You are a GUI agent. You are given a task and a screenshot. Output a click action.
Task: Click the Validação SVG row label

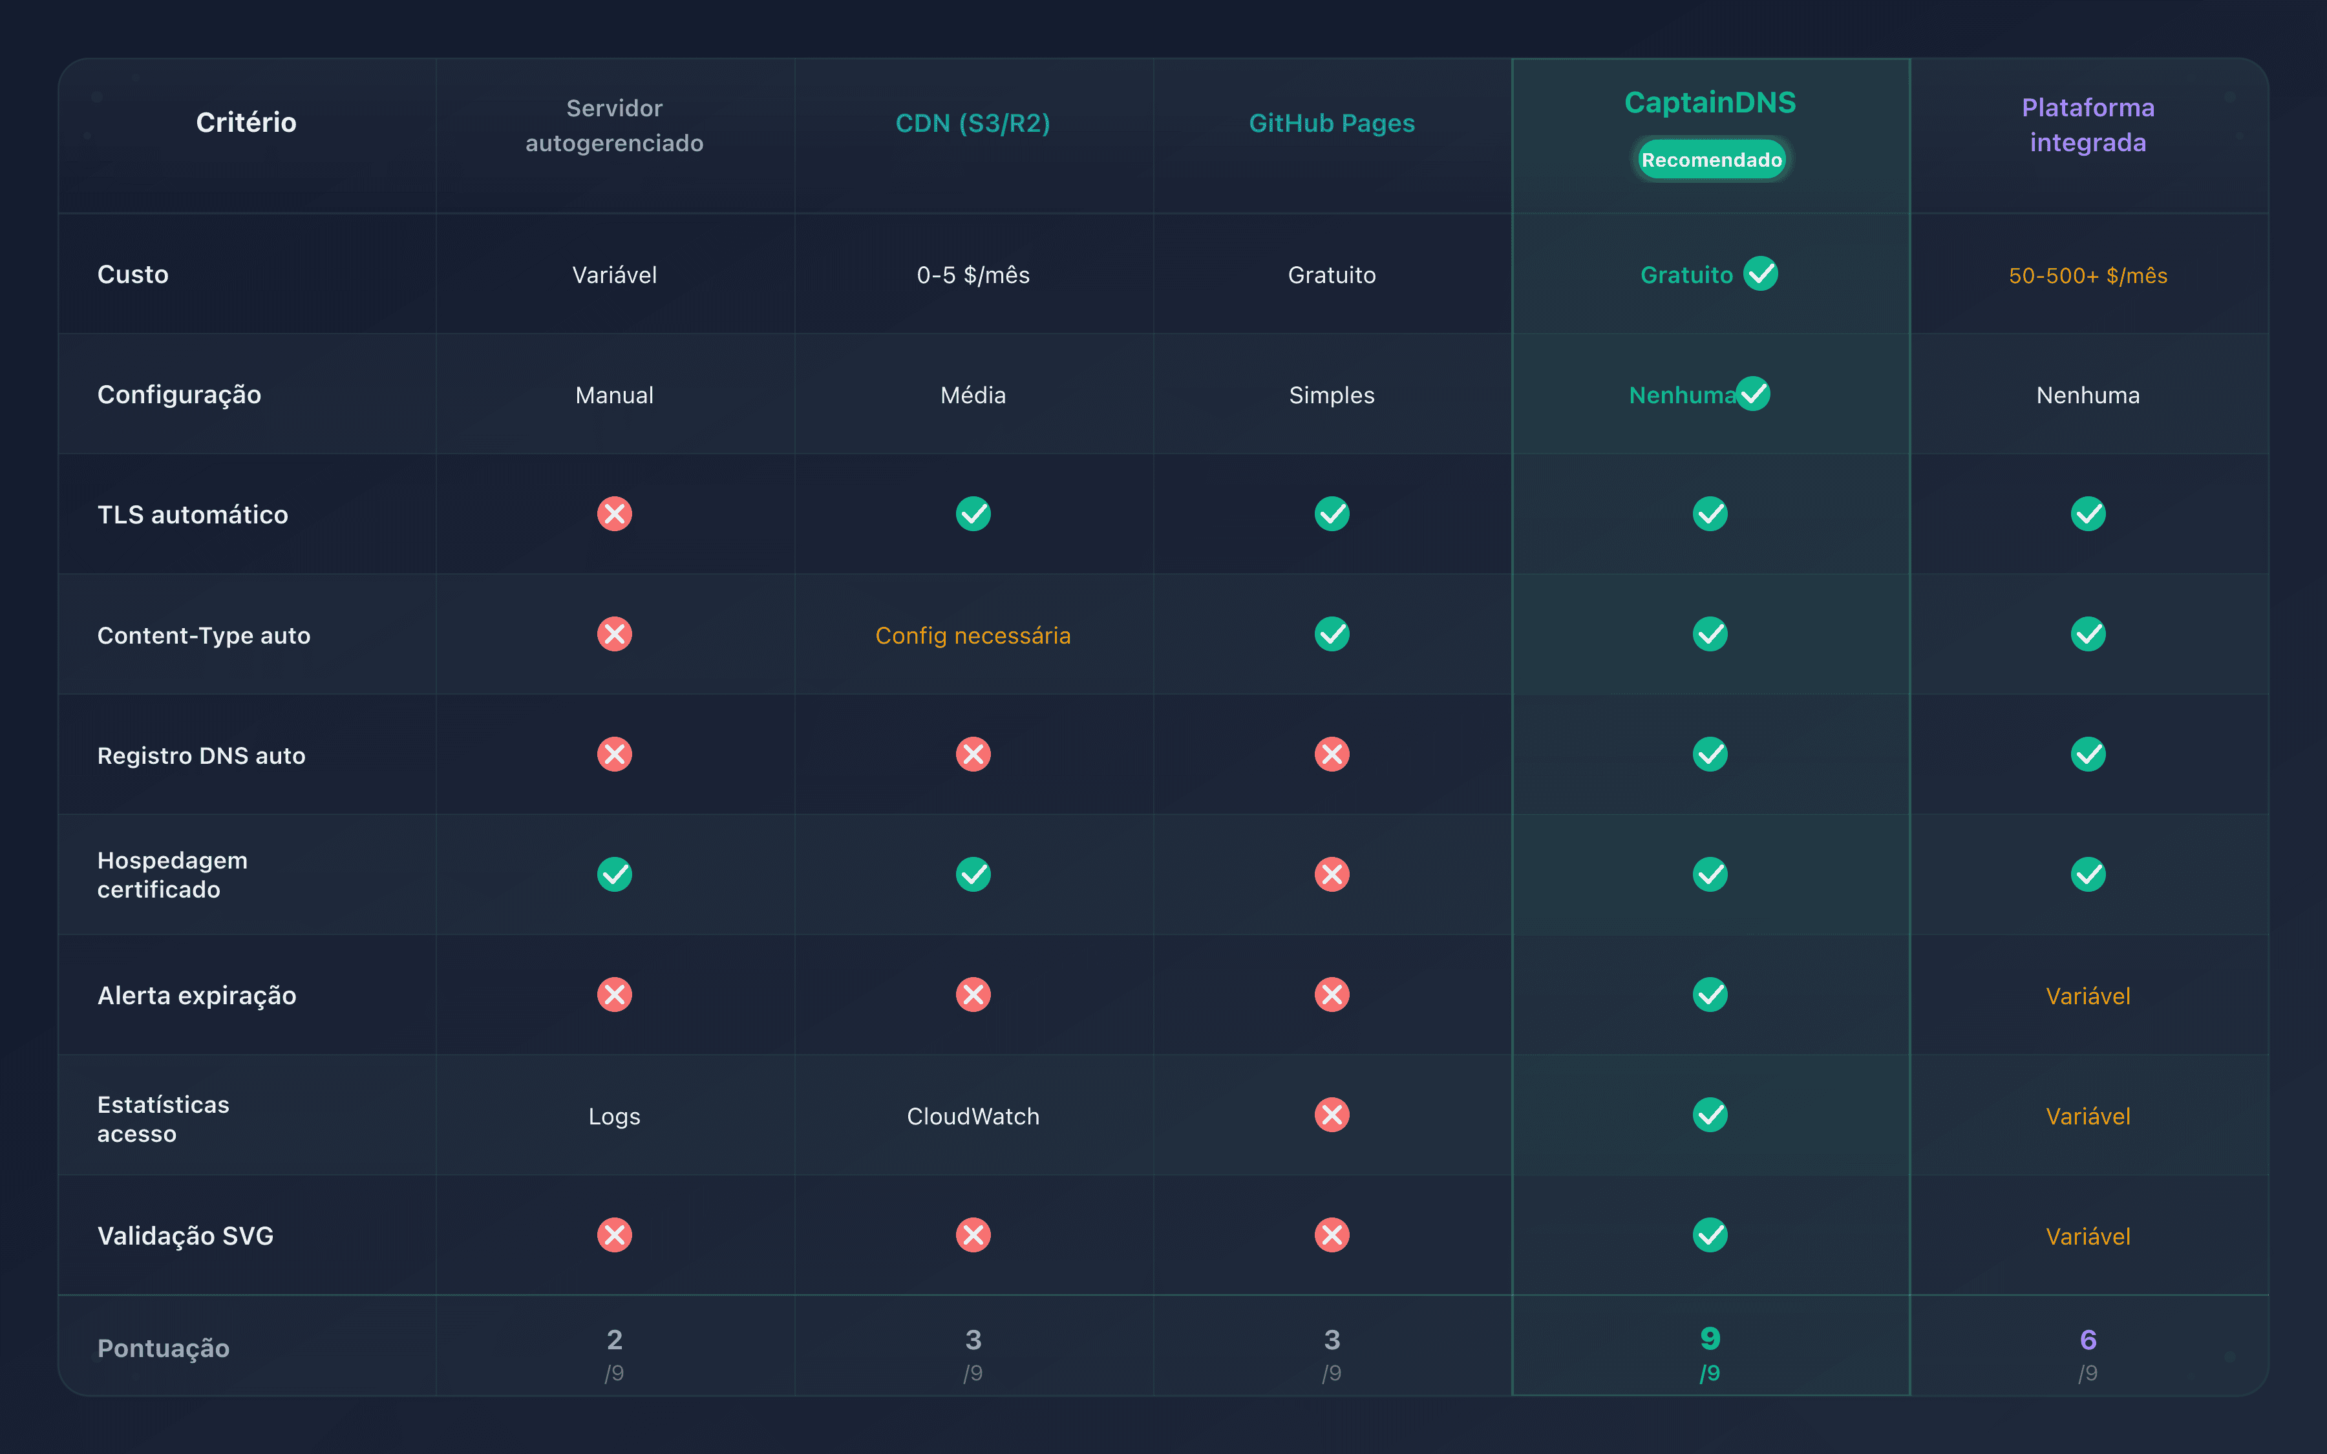[x=186, y=1237]
